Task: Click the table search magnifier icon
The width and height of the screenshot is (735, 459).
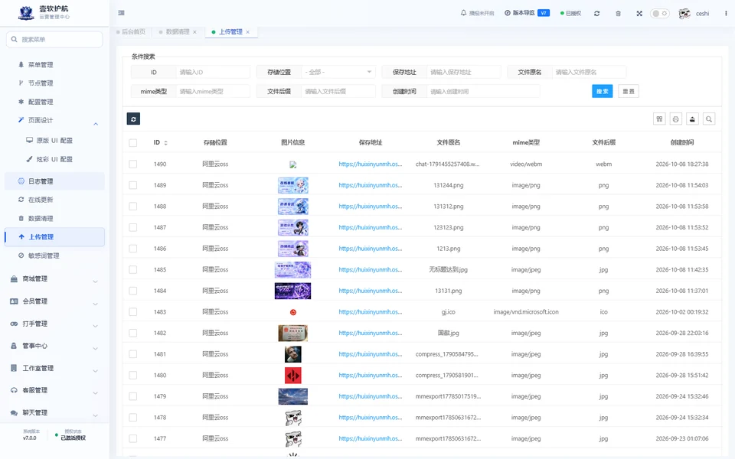Action: (x=709, y=119)
